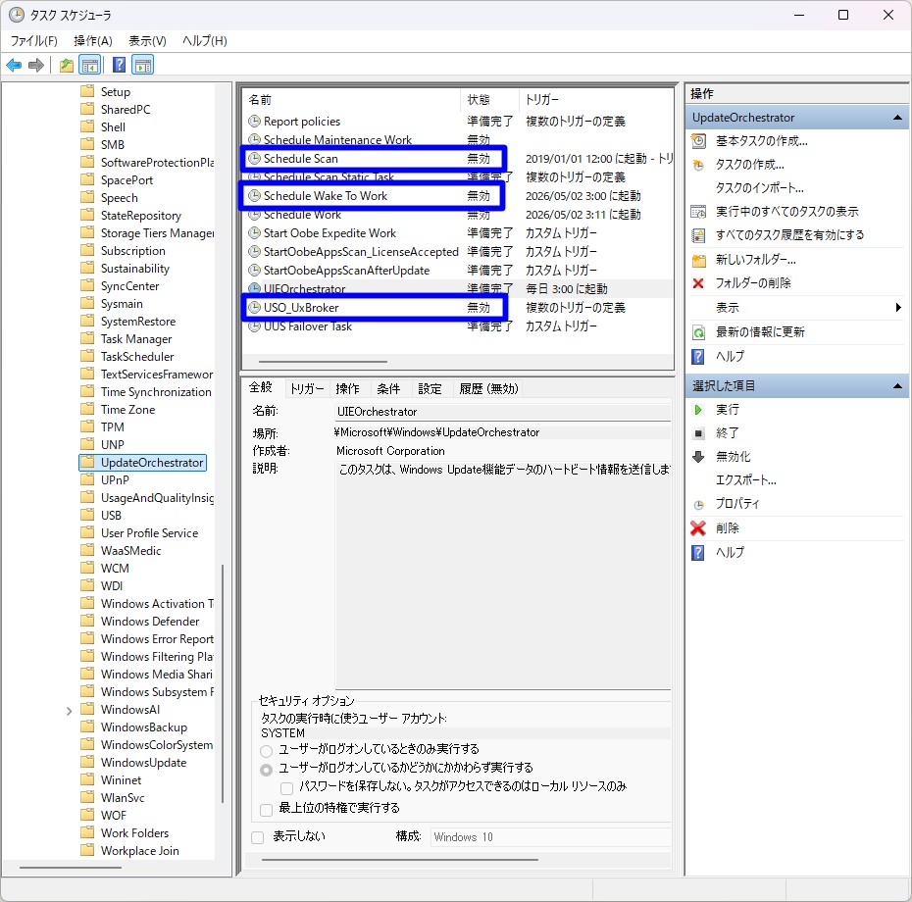Viewport: 912px width, 902px height.
Task: Tick the 最上位の特権で実行する checkbox
Action: (x=267, y=810)
